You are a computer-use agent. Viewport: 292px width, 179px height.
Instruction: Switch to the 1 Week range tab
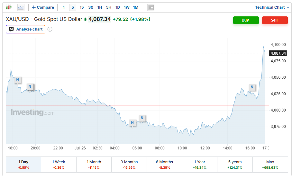(59, 165)
